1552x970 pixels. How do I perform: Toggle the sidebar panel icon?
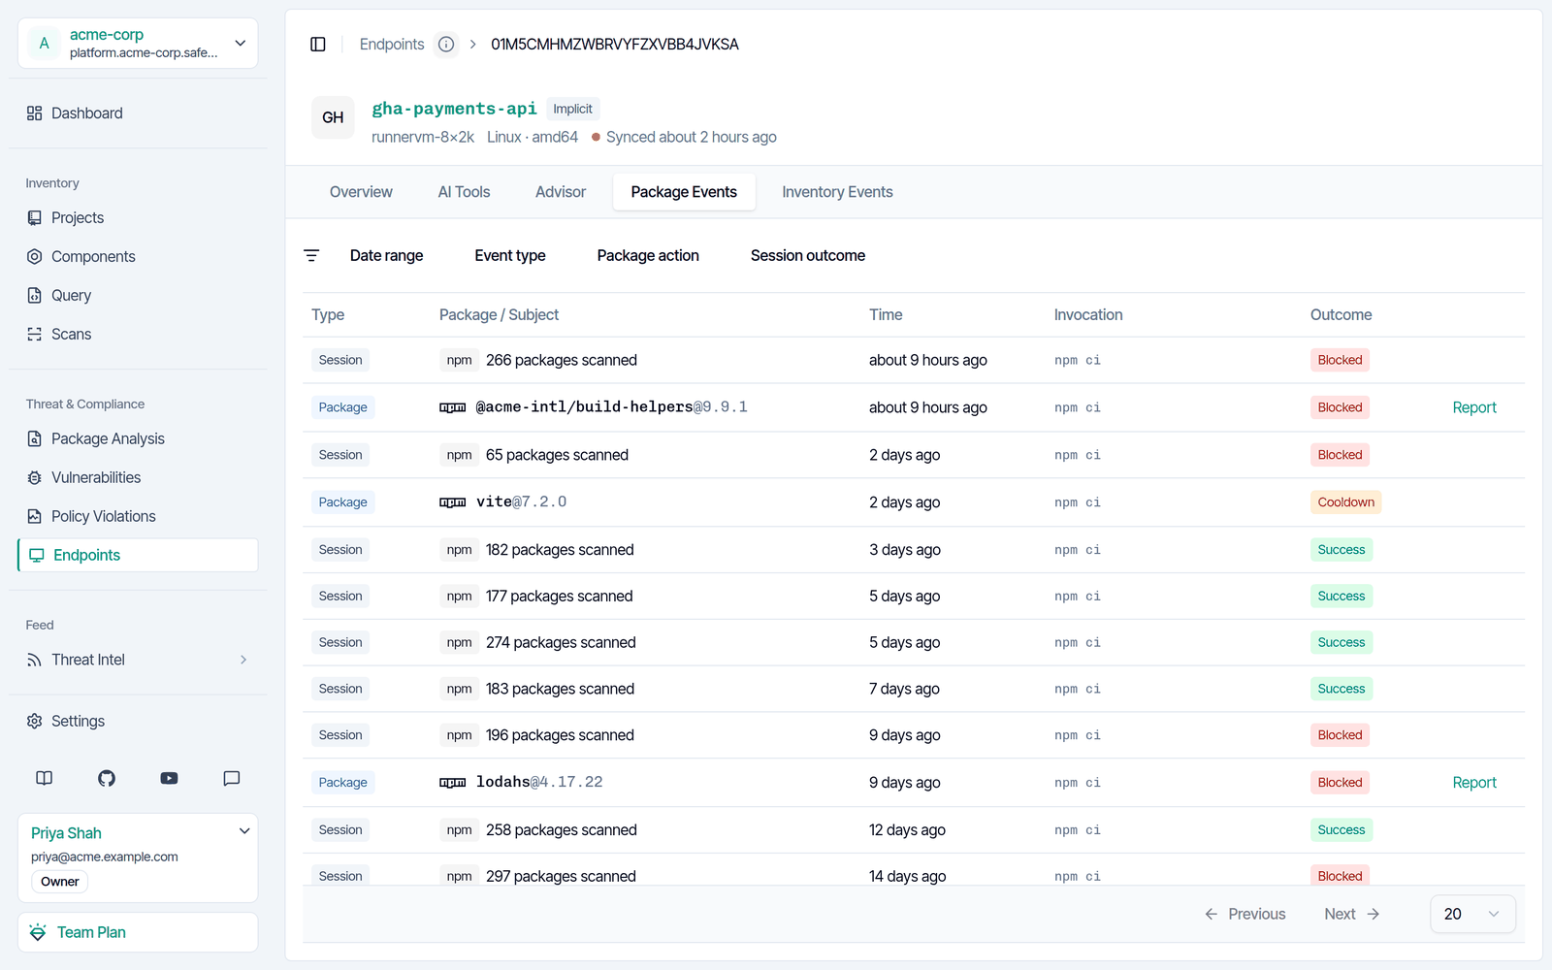pos(317,45)
